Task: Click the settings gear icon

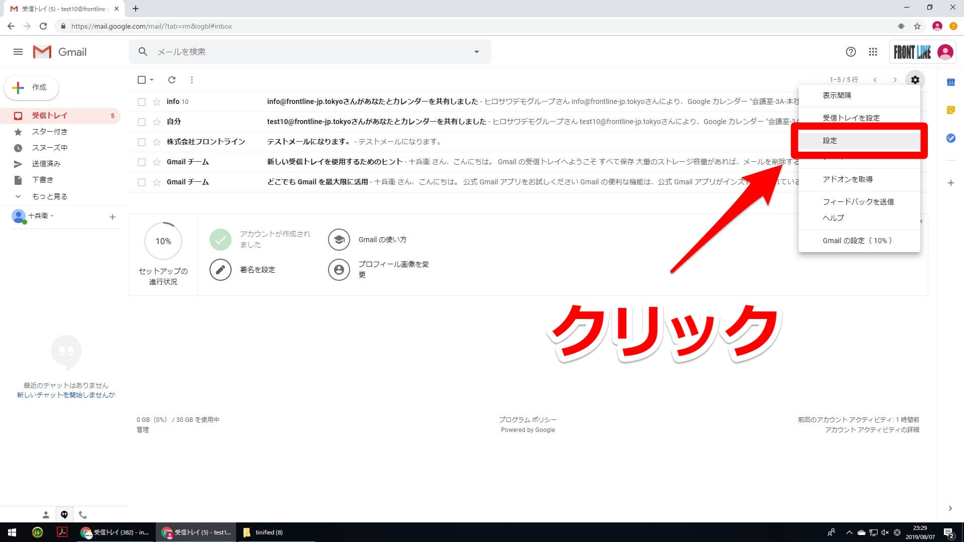Action: pyautogui.click(x=915, y=80)
